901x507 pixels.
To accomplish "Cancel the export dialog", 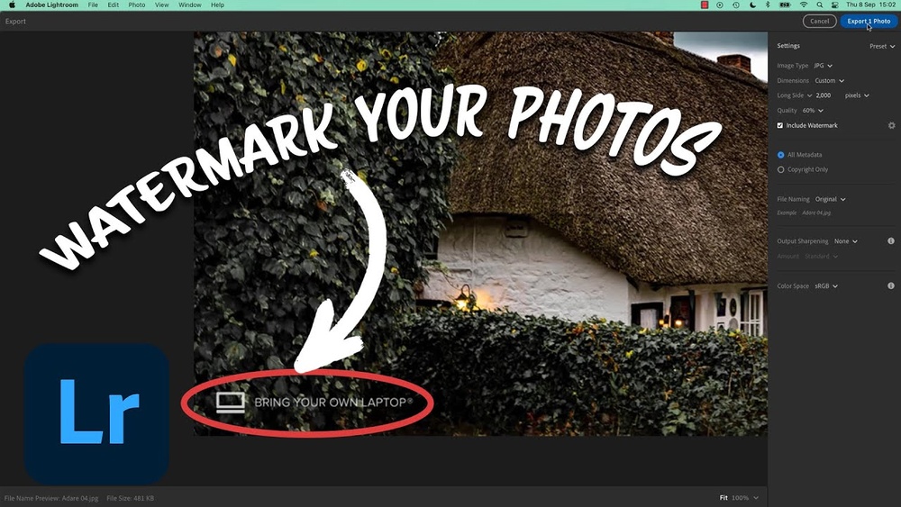I will (819, 22).
